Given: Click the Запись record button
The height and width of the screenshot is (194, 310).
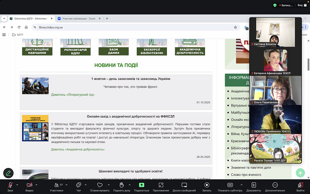Looking at the screenshot, I should [207, 185].
